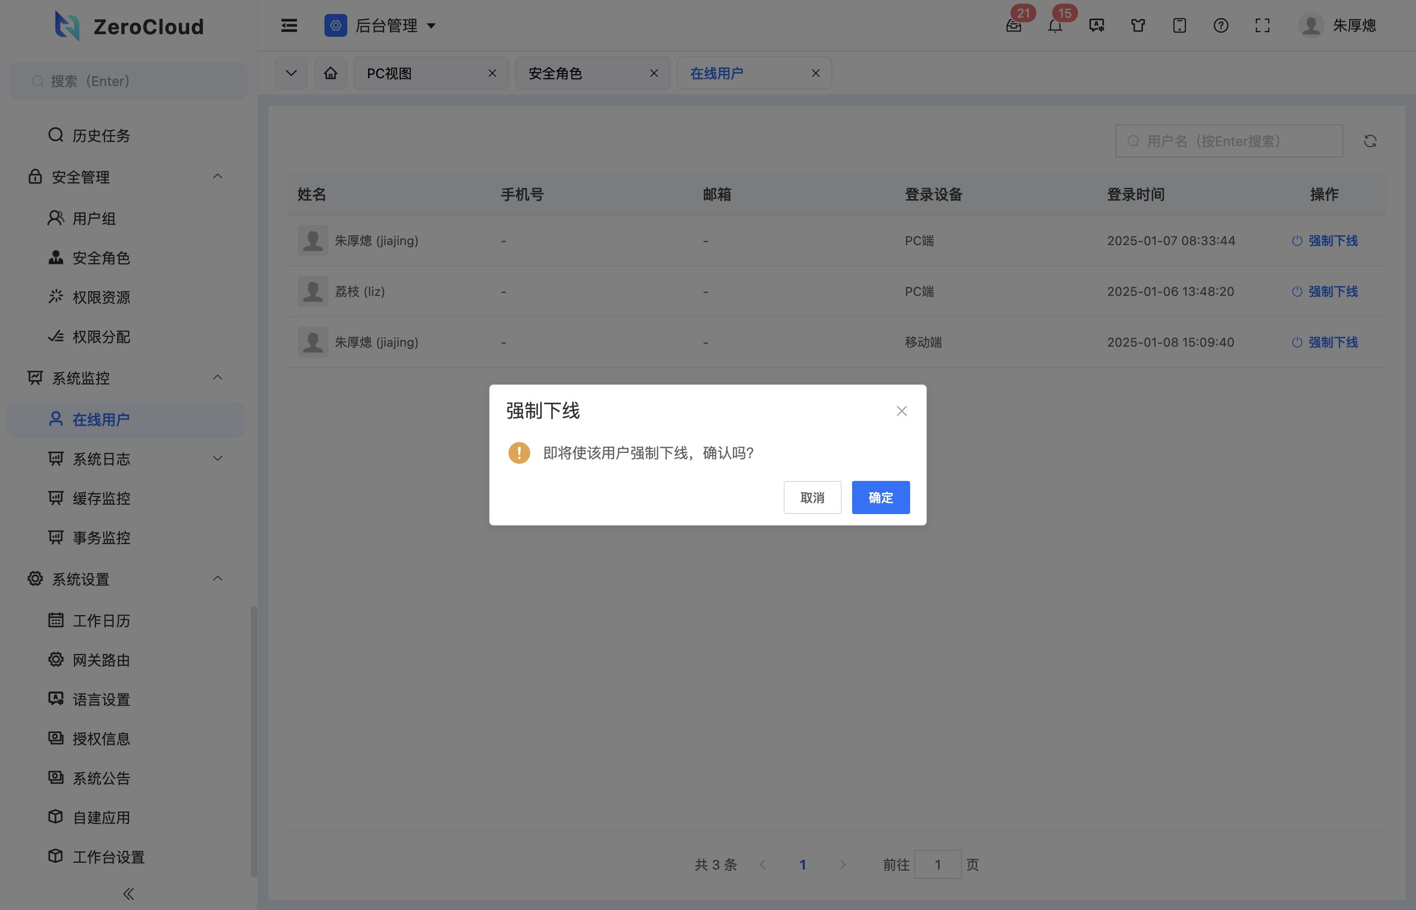Open the help question mark icon

pyautogui.click(x=1221, y=25)
